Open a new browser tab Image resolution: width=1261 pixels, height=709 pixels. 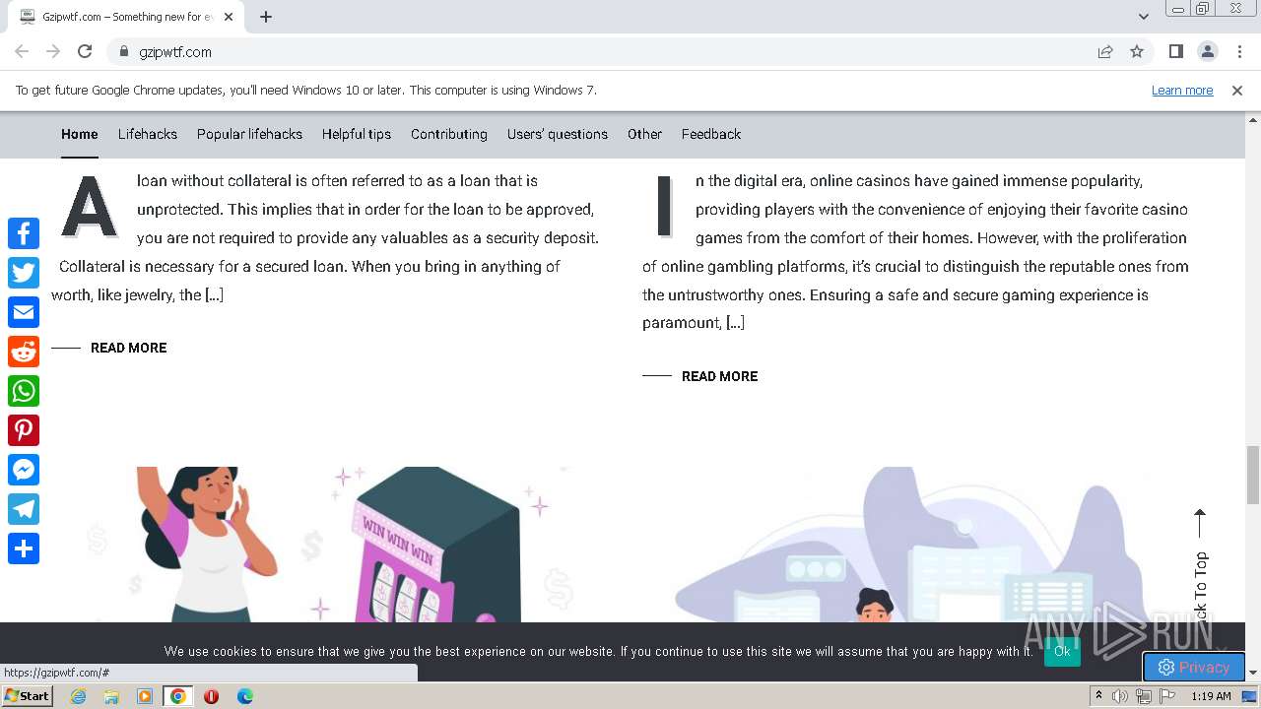coord(266,17)
